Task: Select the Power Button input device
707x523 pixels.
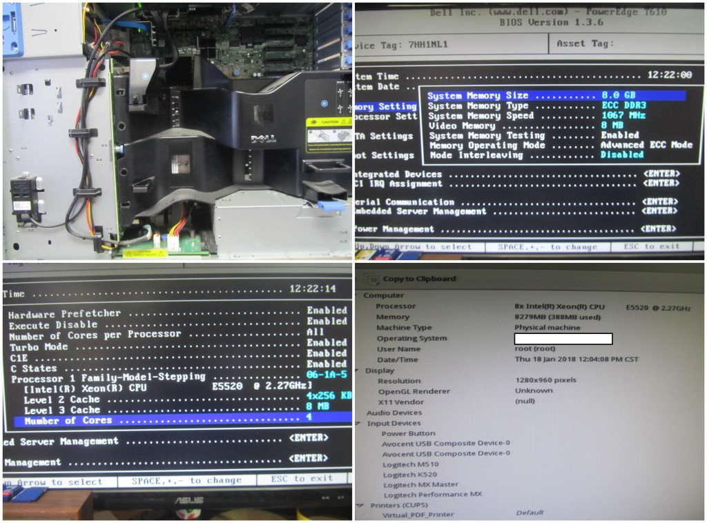Action: pos(408,433)
